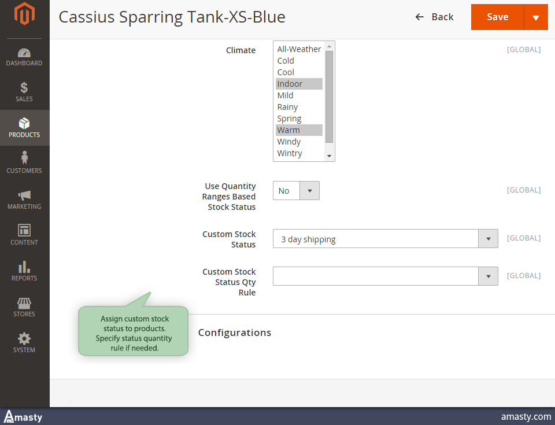The image size is (555, 425).
Task: Open the System gear icon
Action: click(24, 339)
